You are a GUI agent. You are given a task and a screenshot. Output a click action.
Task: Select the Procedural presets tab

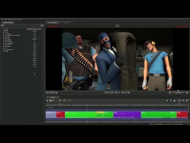(x=30, y=29)
